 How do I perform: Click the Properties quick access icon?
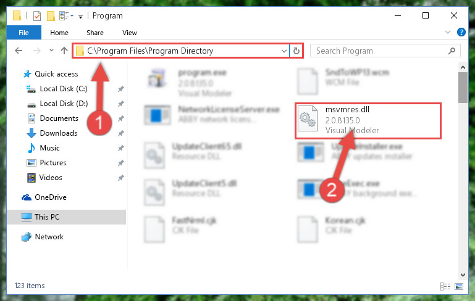(x=36, y=16)
